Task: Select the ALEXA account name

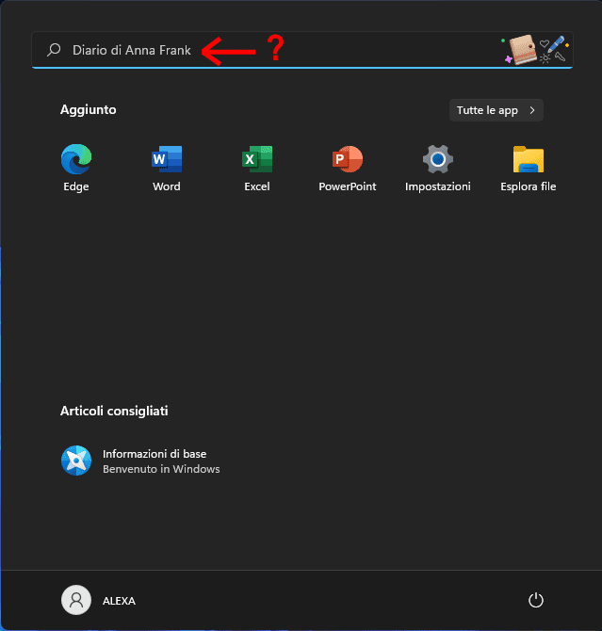Action: click(x=119, y=601)
